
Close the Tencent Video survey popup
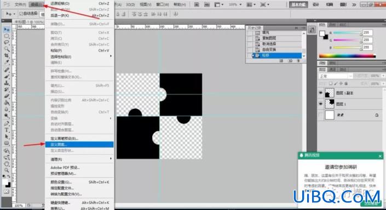point(380,156)
